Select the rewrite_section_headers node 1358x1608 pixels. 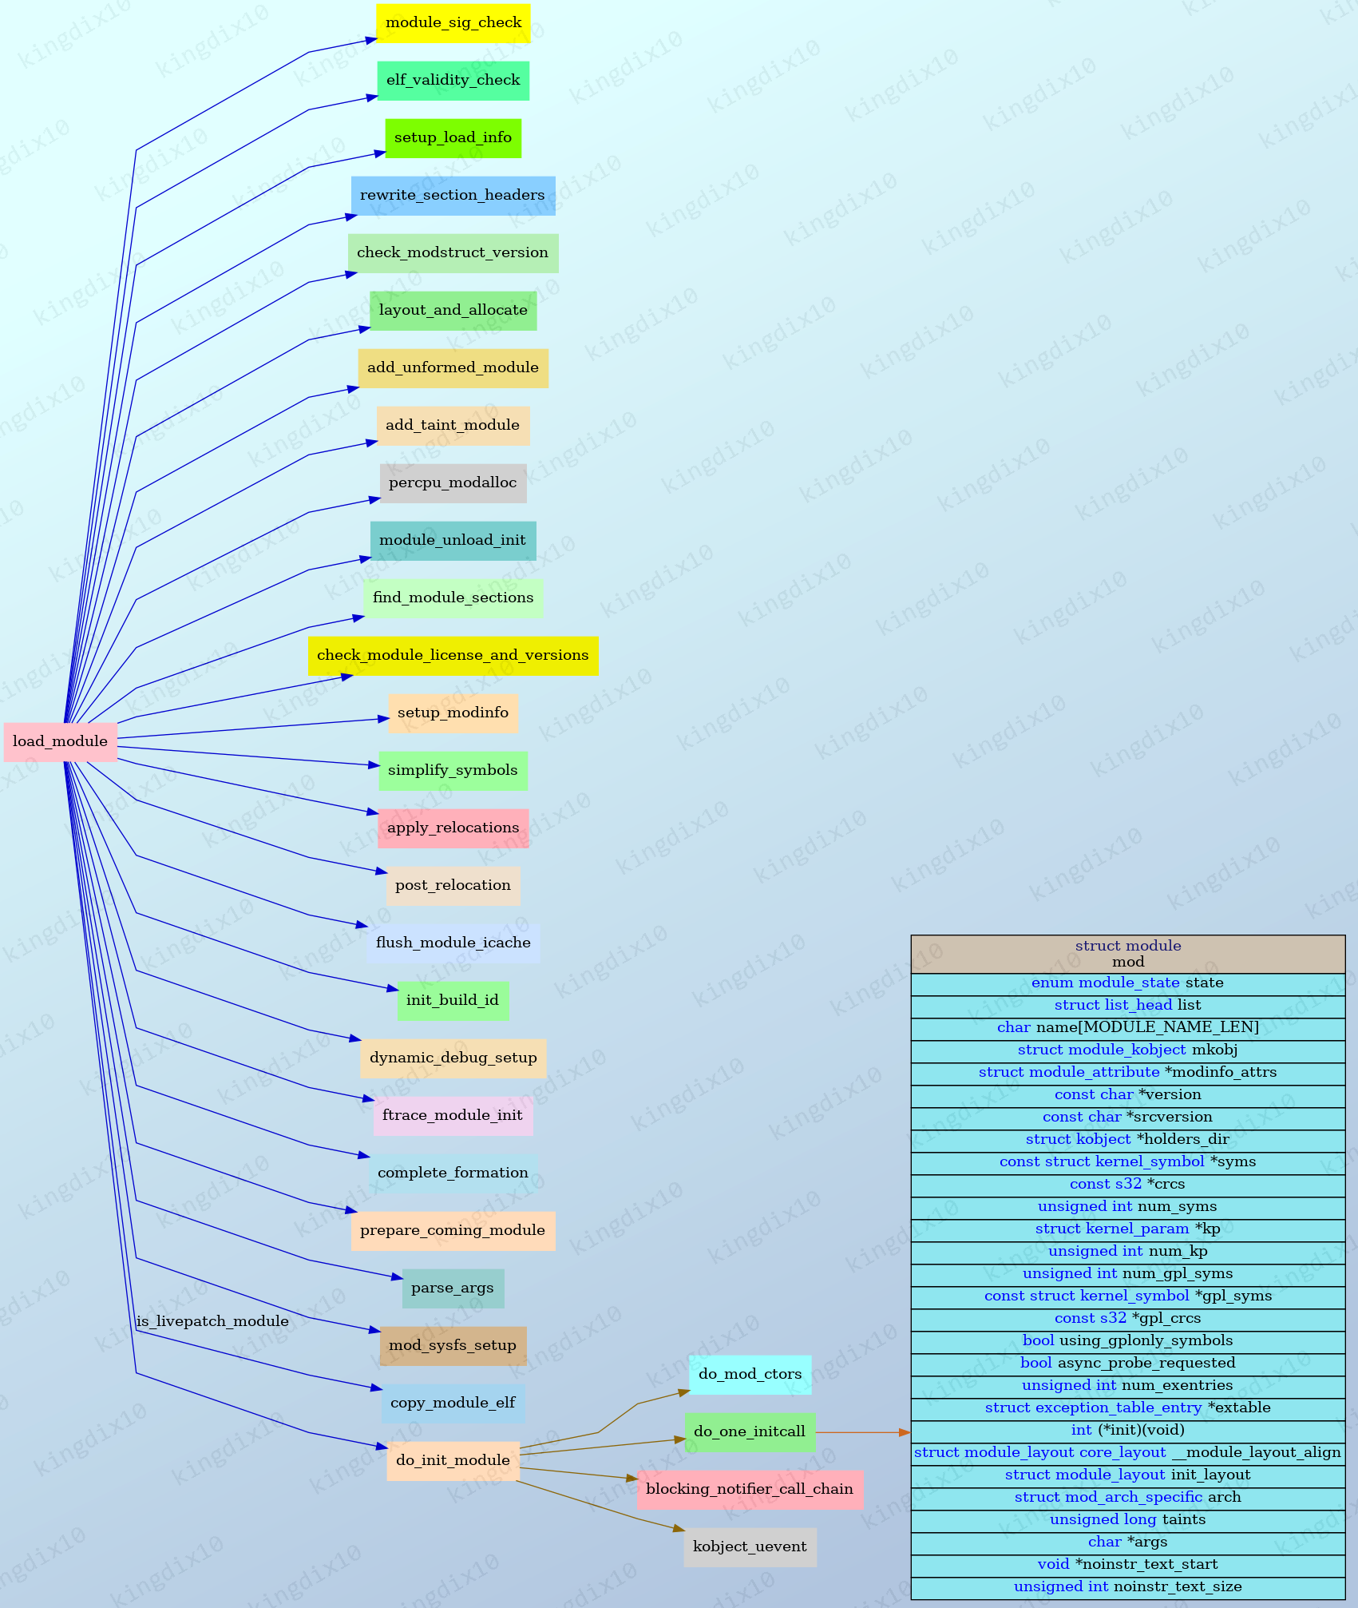[x=453, y=195]
